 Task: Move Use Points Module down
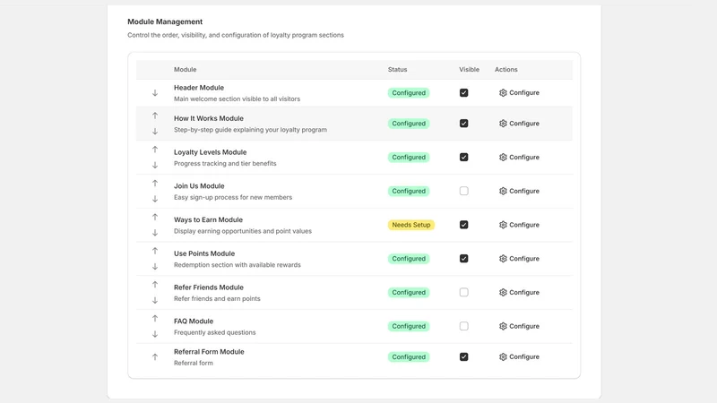tap(155, 266)
